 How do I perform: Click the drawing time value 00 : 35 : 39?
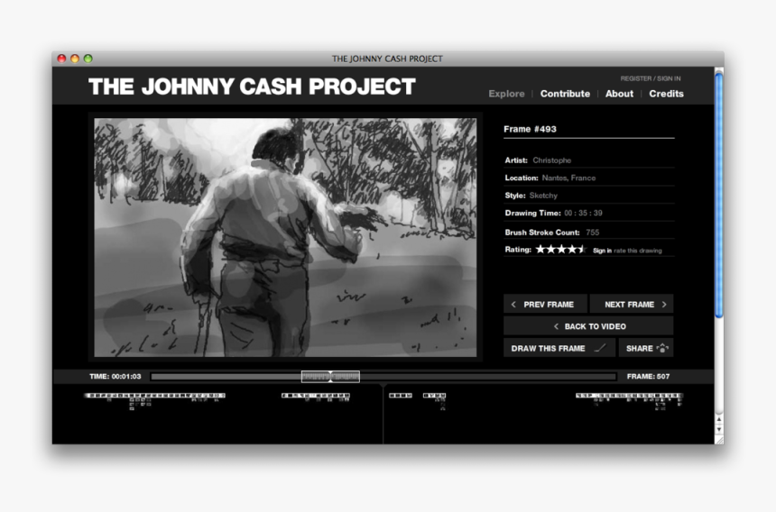point(583,213)
